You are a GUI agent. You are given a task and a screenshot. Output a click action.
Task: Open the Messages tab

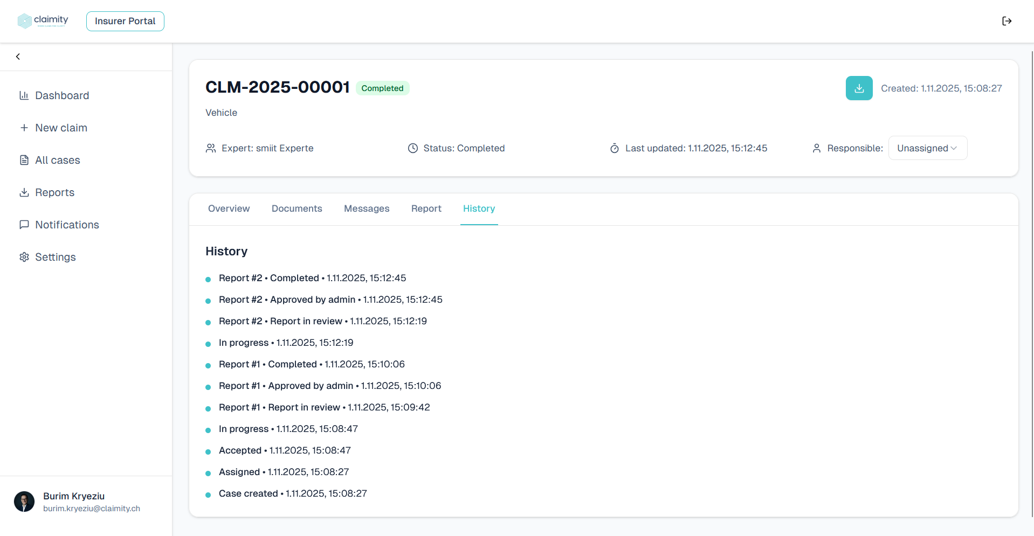tap(367, 208)
